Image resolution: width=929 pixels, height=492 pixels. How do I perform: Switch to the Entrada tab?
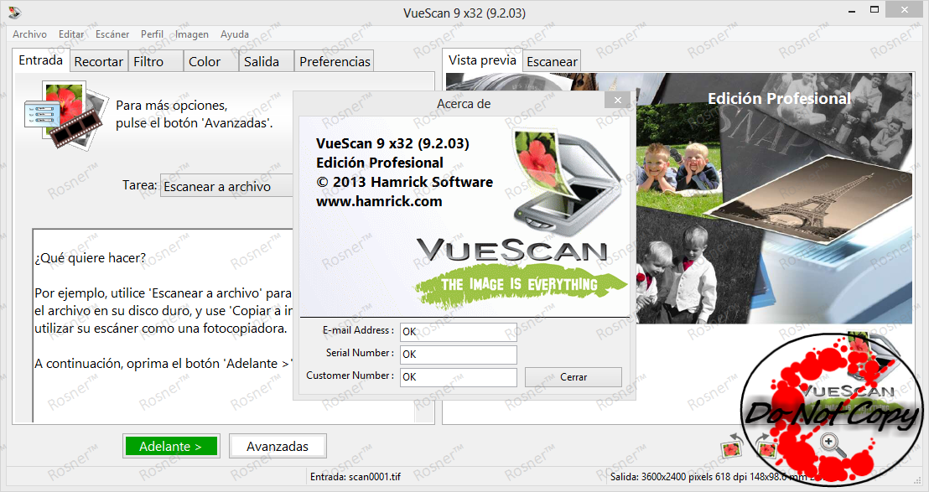click(41, 60)
